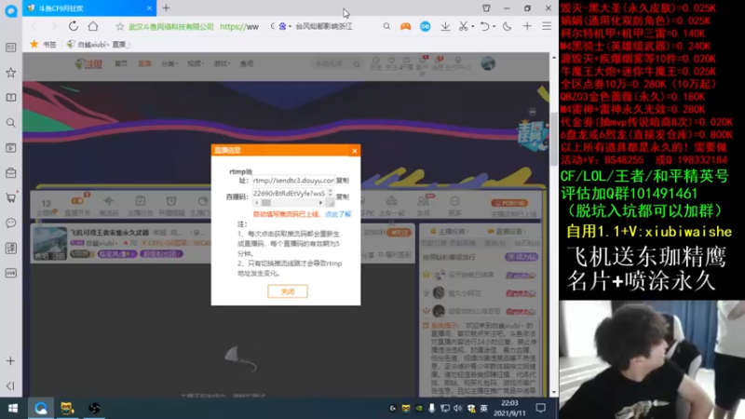This screenshot has height=419, width=745.
Task: Click the sidebar news panel icon
Action: 10,47
